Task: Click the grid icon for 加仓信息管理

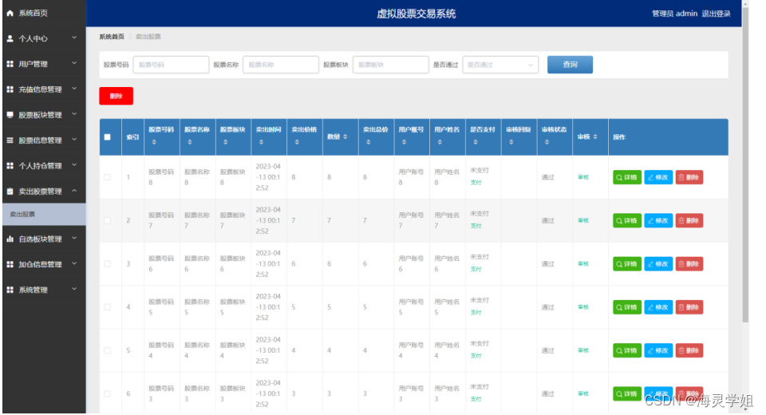Action: click(10, 264)
